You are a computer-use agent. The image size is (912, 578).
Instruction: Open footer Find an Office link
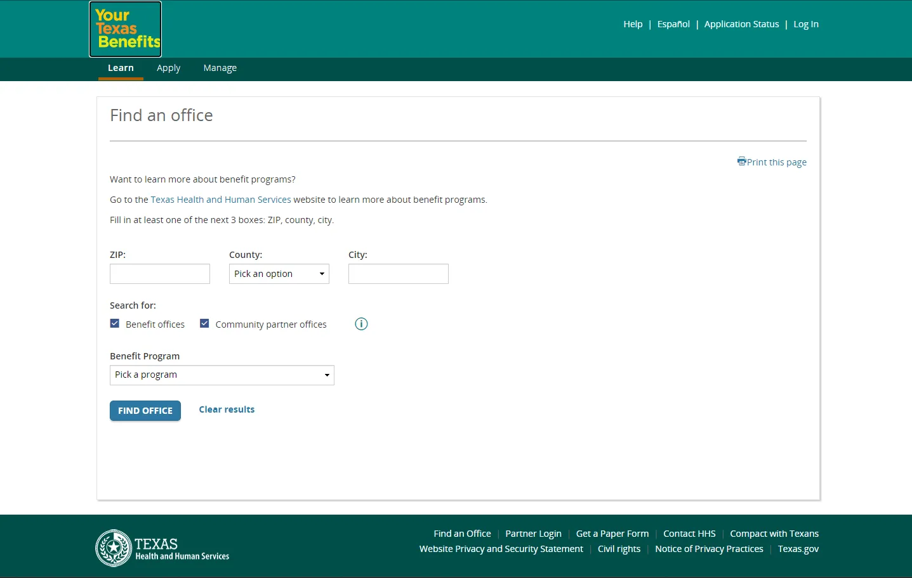(462, 534)
